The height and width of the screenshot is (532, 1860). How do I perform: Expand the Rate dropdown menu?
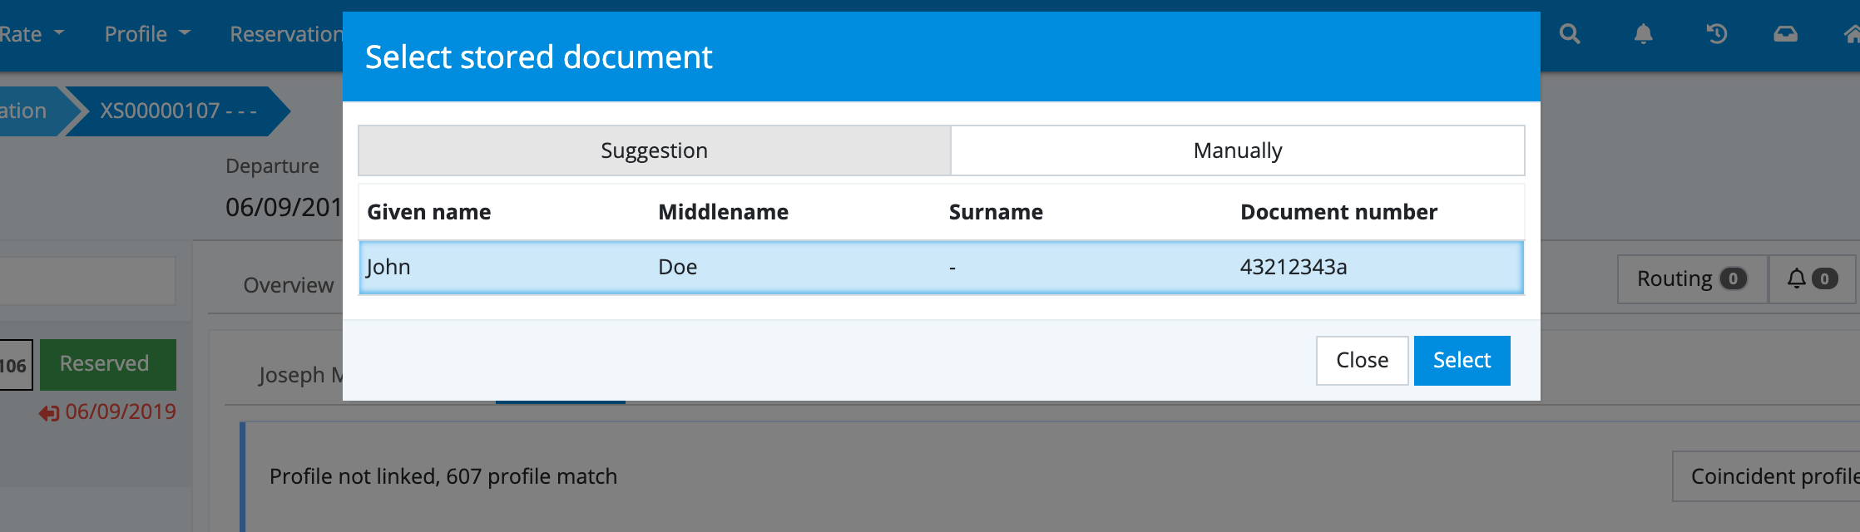(32, 34)
